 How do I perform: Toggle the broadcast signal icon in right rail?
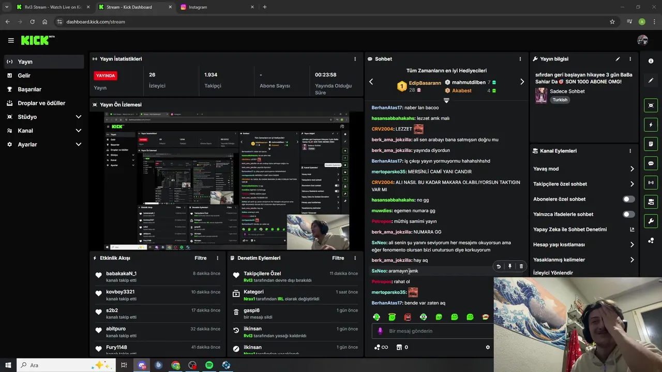[651, 182]
